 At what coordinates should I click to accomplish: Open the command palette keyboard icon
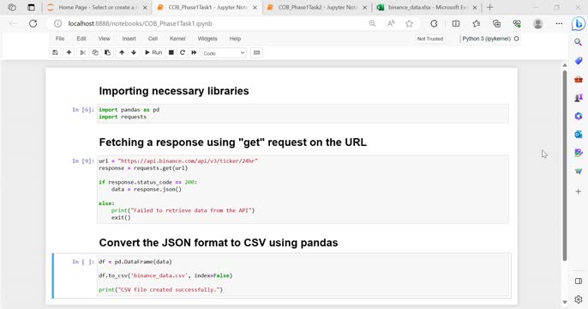coord(256,52)
